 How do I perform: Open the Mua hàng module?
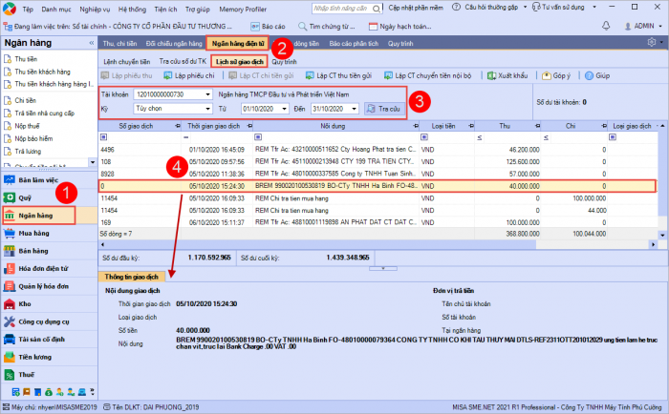[x=34, y=232]
